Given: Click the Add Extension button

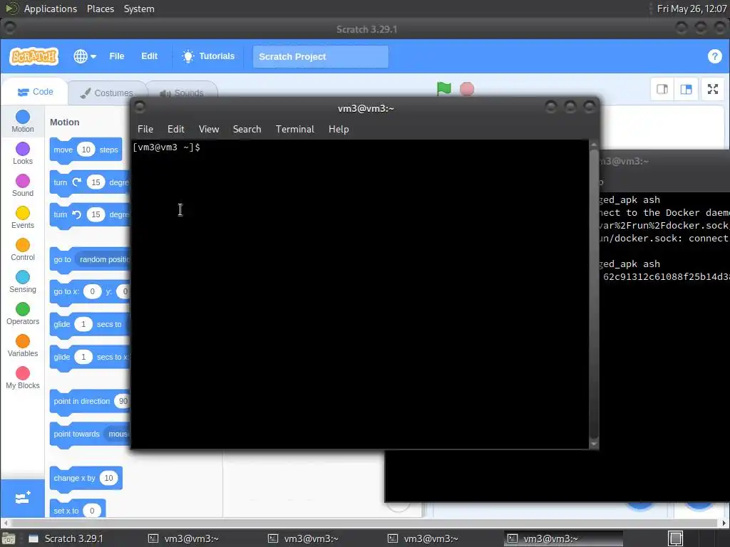Looking at the screenshot, I should (x=22, y=499).
